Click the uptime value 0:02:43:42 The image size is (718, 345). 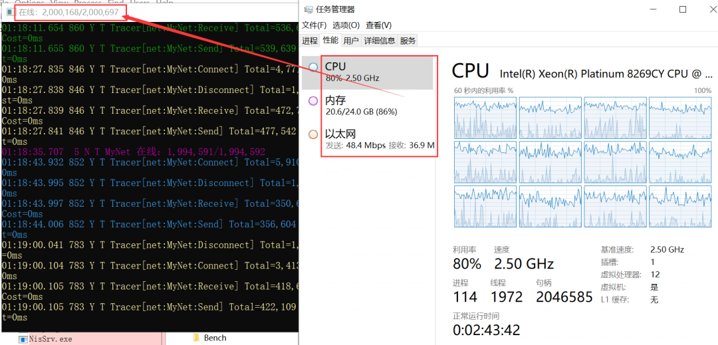click(486, 330)
